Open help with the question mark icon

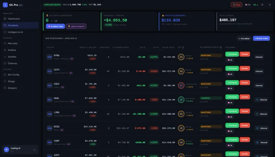262,5
